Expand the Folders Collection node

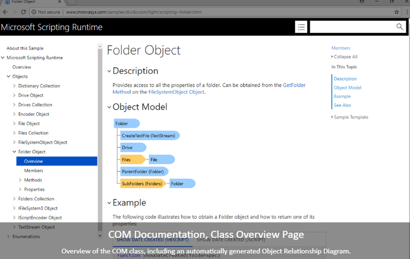[x=14, y=199]
